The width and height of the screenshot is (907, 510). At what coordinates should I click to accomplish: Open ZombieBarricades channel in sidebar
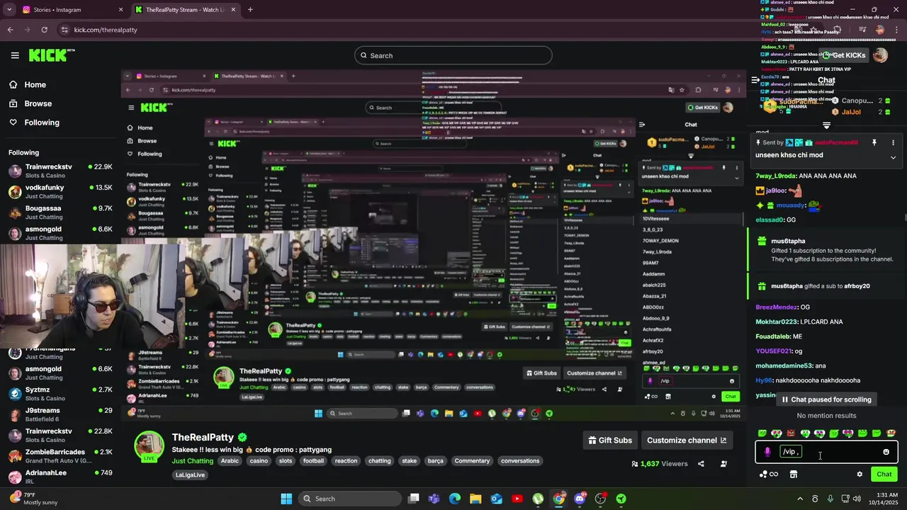pyautogui.click(x=60, y=456)
